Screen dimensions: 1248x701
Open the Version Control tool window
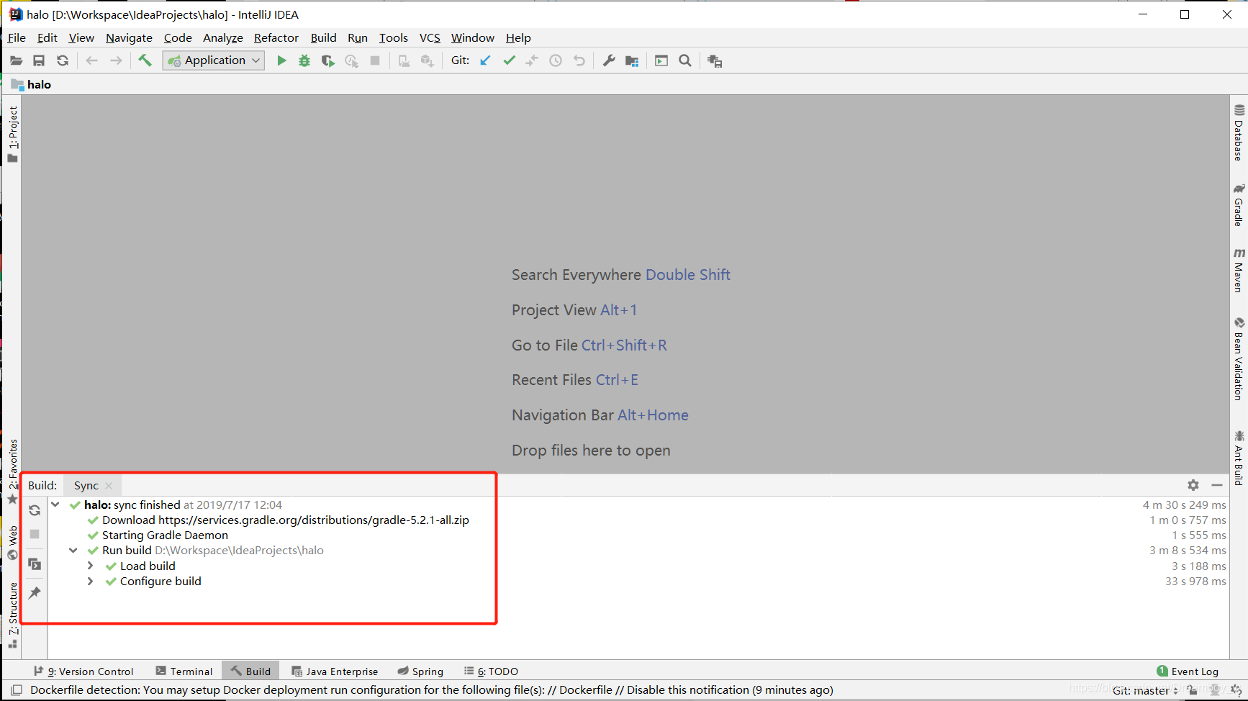(x=83, y=671)
